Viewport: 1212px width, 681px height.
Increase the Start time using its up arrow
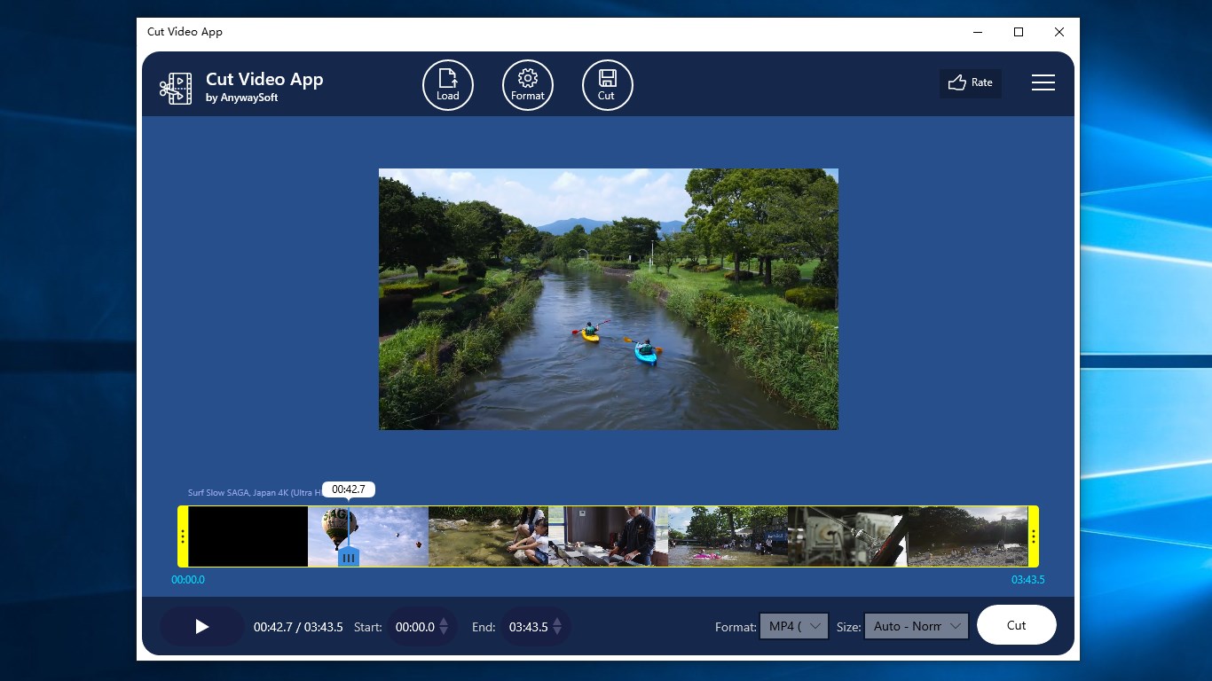(x=445, y=622)
